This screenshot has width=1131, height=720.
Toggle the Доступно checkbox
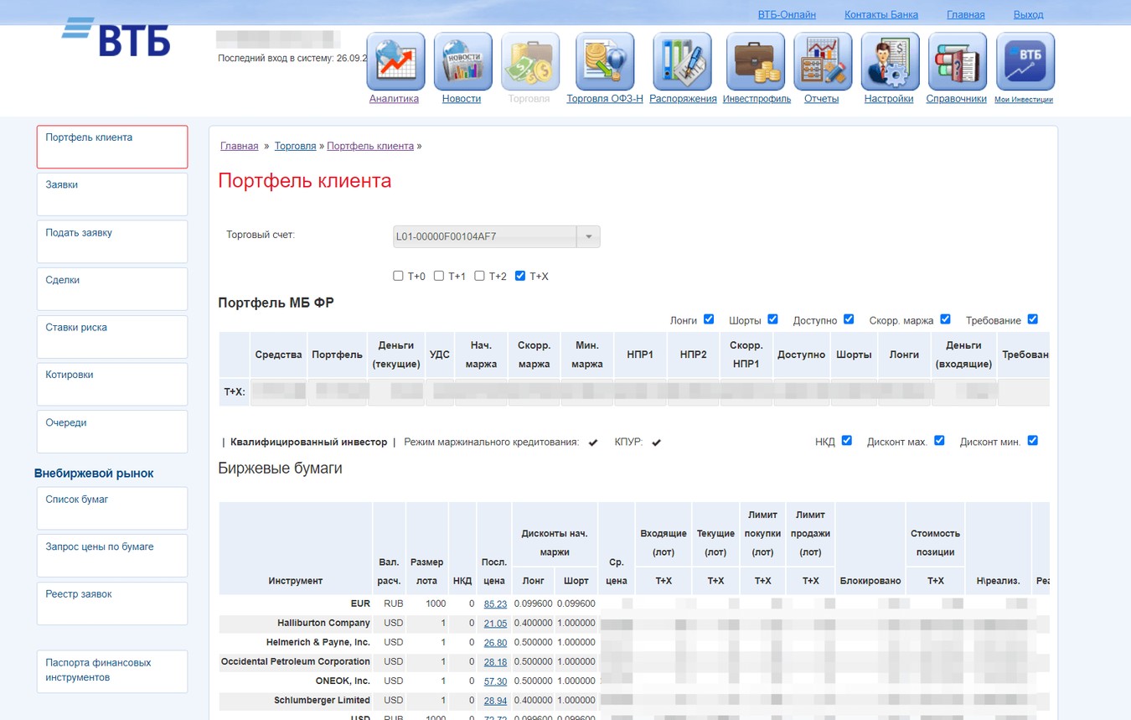coord(849,319)
